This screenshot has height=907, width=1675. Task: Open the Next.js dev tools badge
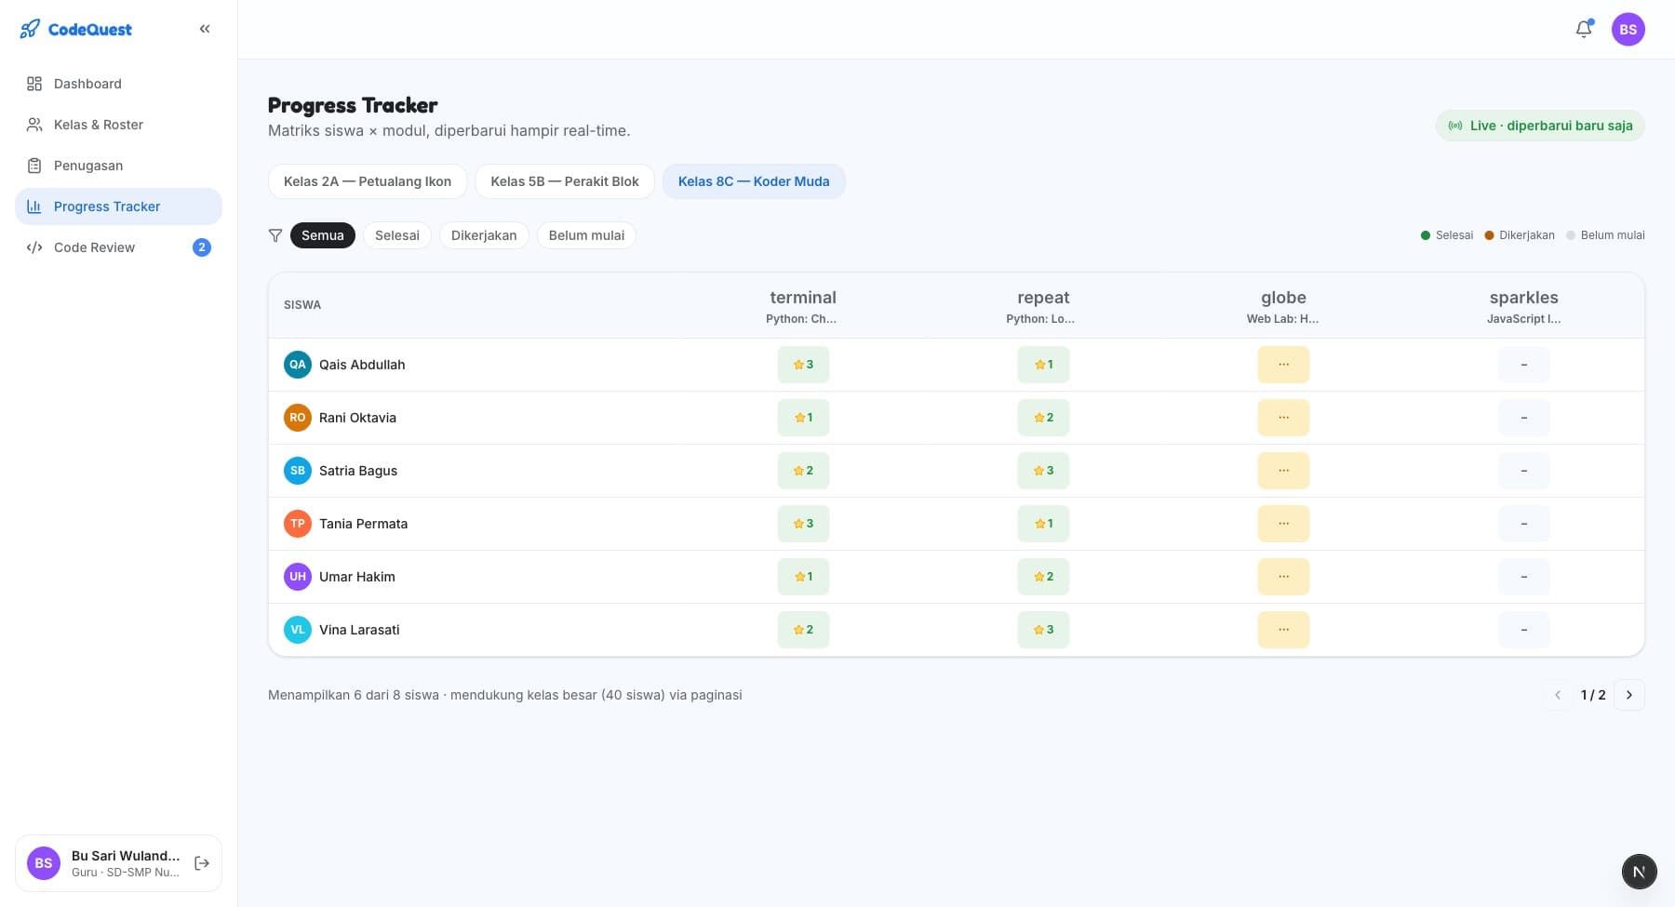[1639, 872]
